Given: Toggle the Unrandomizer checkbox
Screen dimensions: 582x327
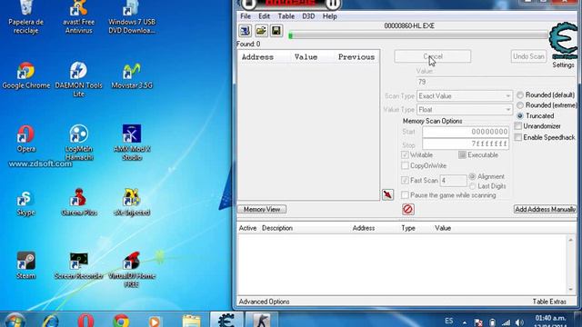Looking at the screenshot, I should 518,126.
